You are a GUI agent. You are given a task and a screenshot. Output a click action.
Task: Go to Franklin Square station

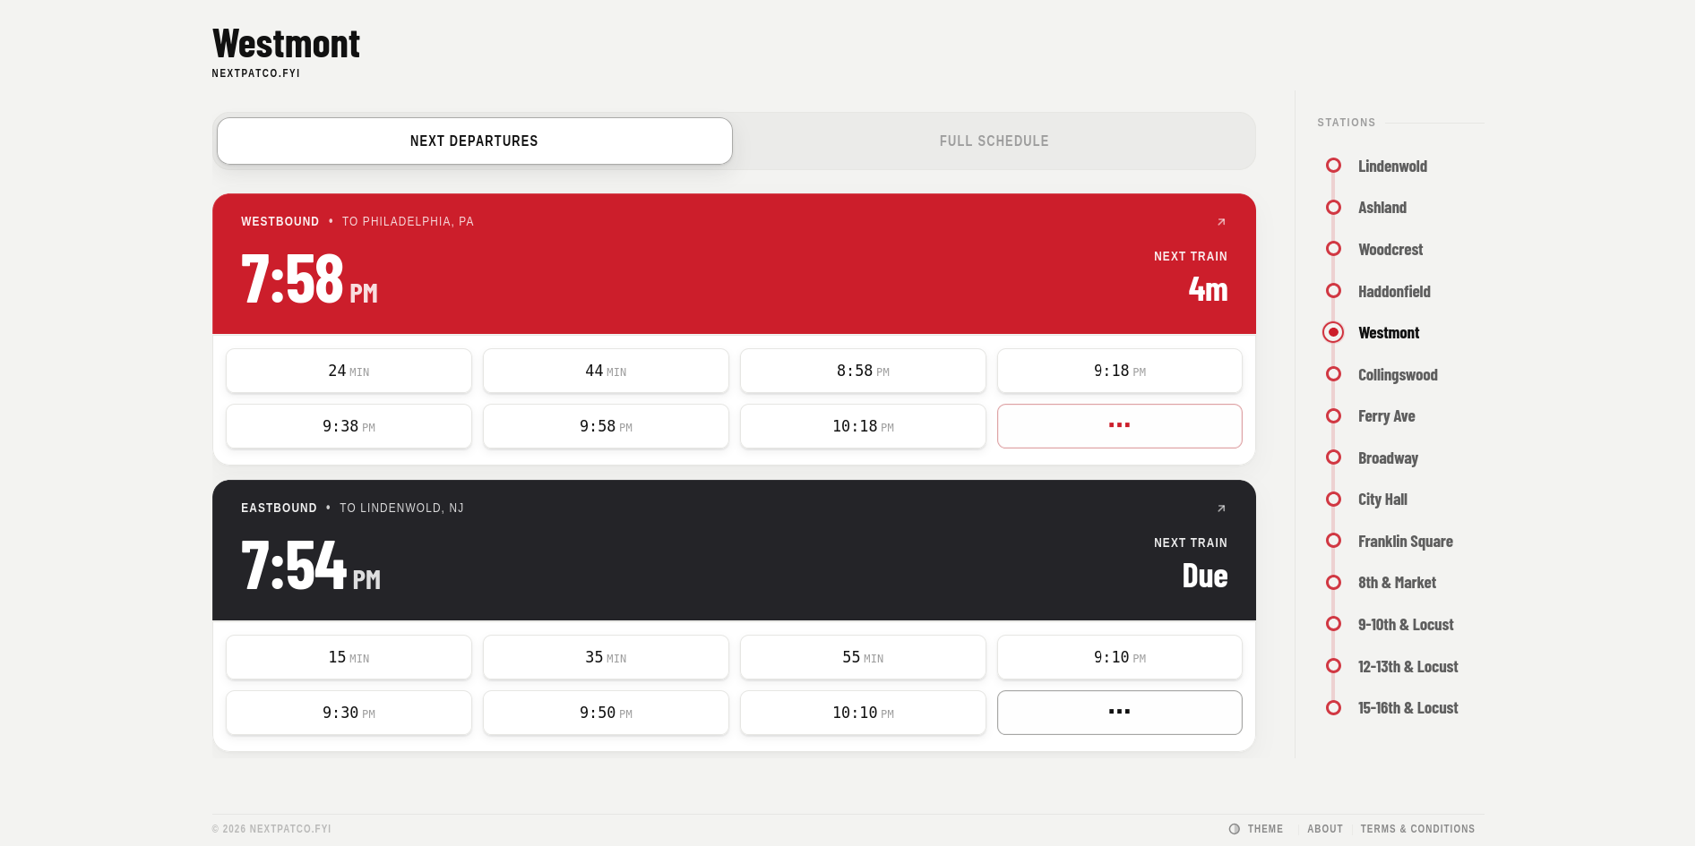tap(1406, 542)
